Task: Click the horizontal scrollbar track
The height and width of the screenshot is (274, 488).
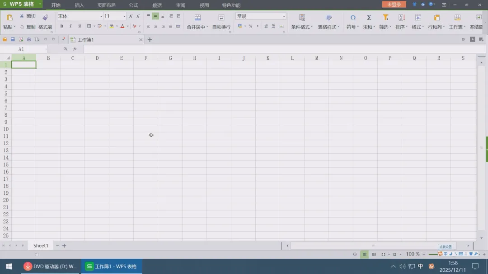Action: point(373,246)
